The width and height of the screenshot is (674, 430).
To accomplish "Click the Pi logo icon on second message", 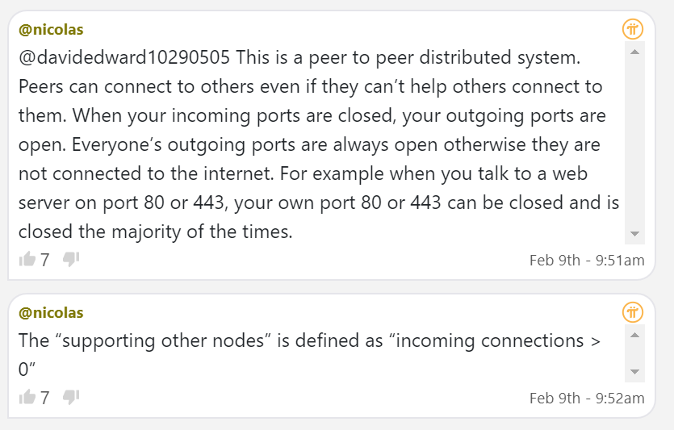I will point(633,312).
